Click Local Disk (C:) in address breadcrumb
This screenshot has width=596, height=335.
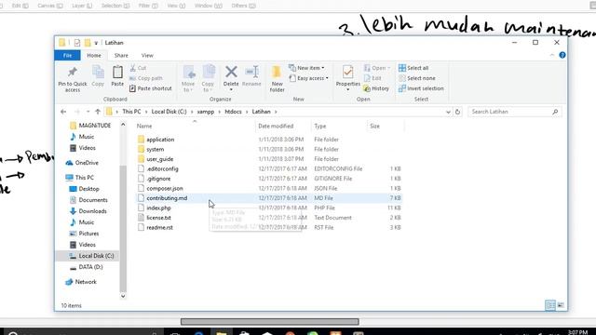169,112
